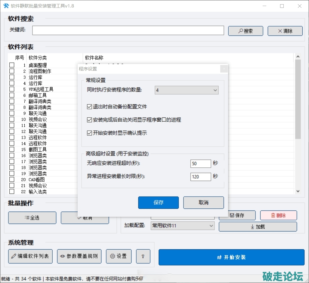Expand concurrent installer count dropdown
This screenshot has height=283, width=309.
[x=187, y=90]
